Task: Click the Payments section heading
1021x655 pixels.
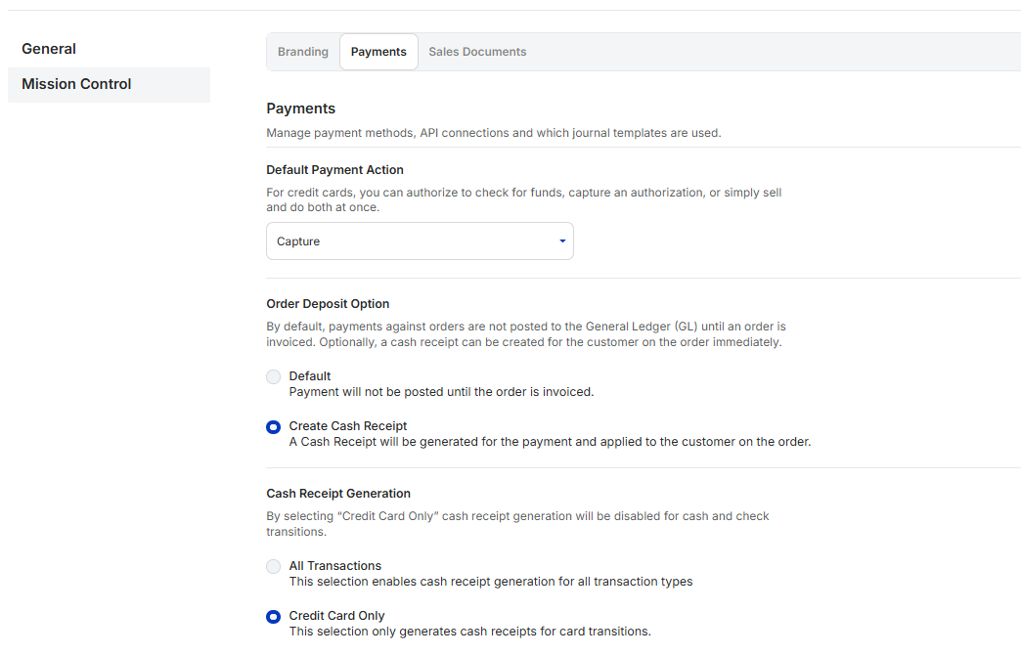Action: point(301,109)
